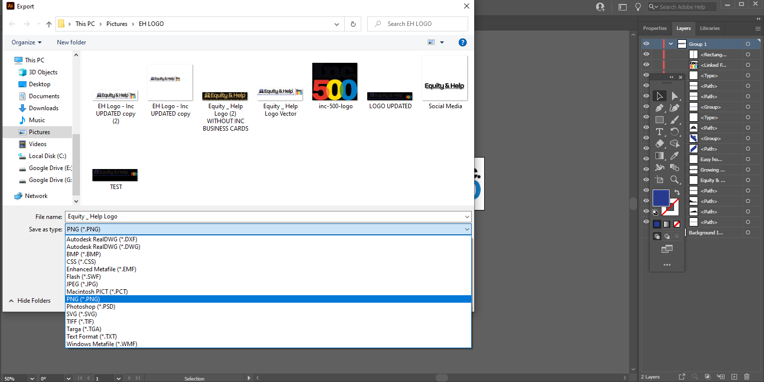This screenshot has width=764, height=382.
Task: Collapse the Save as type dropdown
Action: [x=467, y=229]
